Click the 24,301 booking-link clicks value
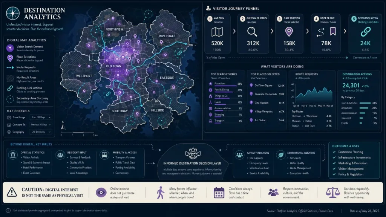The width and height of the screenshot is (386, 217). 351,86
